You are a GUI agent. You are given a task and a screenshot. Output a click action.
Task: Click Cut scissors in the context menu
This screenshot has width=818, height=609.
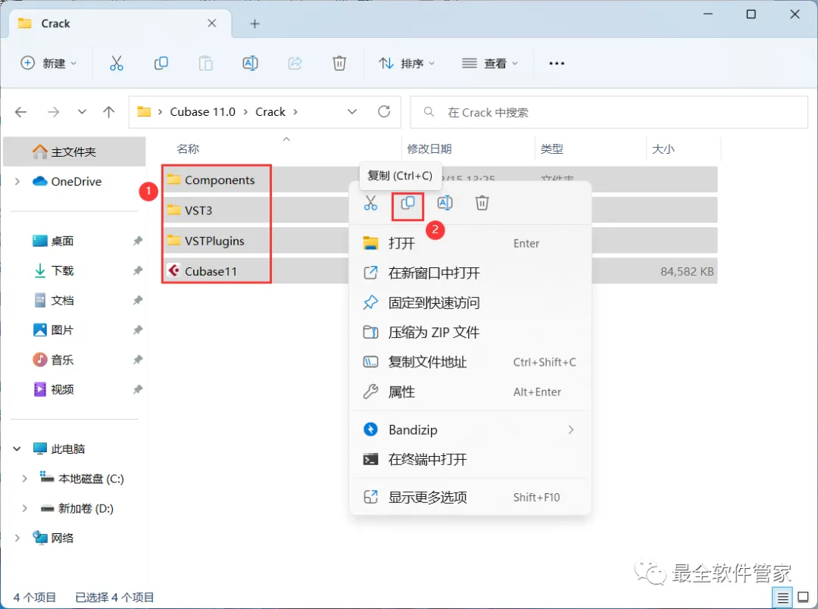point(370,203)
